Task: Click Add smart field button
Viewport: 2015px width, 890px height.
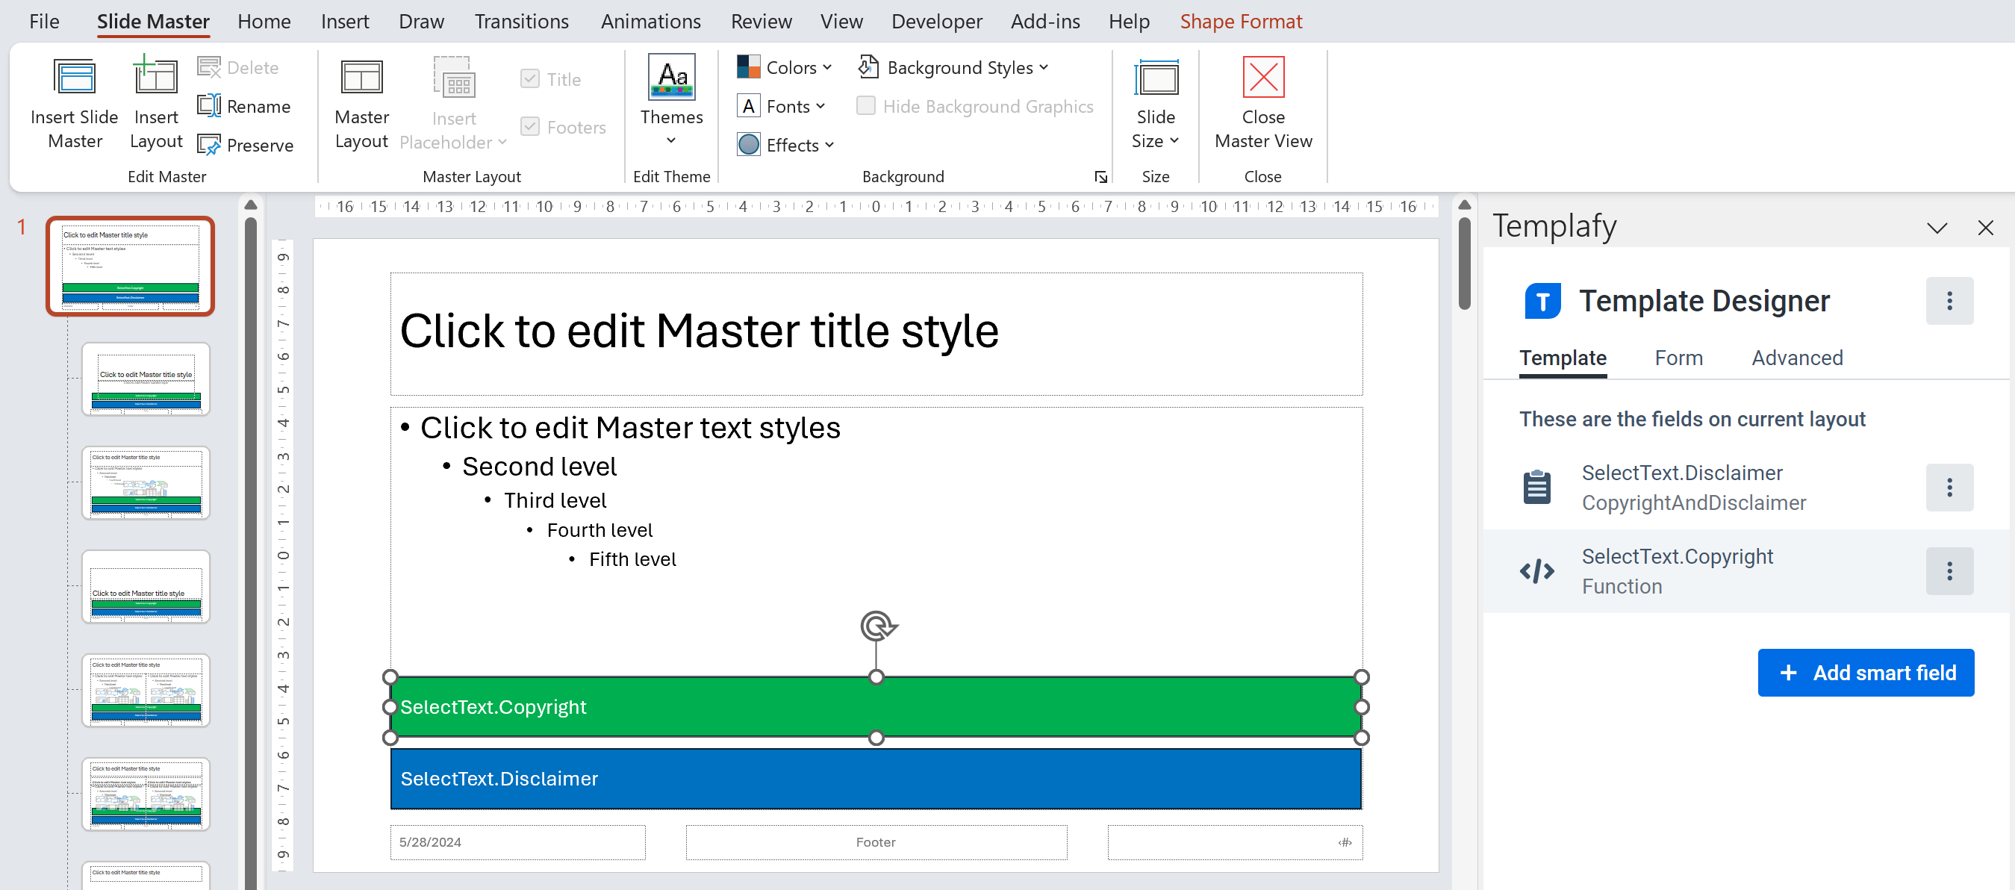Action: click(x=1865, y=673)
